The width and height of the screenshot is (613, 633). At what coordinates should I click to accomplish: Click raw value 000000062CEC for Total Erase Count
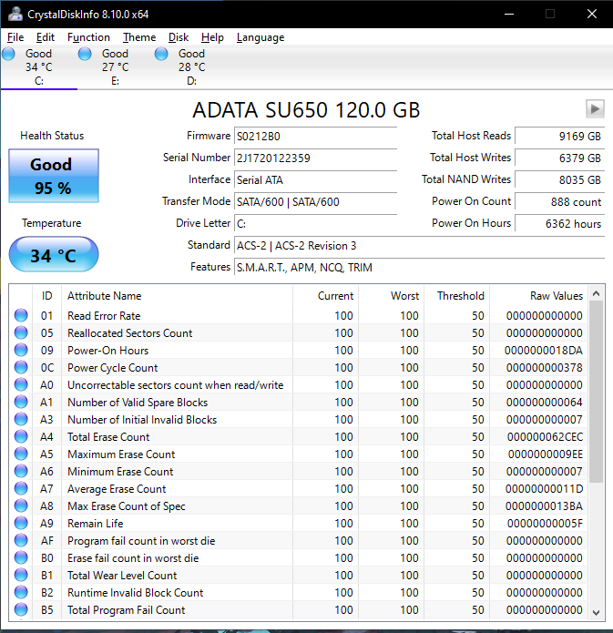click(x=546, y=437)
